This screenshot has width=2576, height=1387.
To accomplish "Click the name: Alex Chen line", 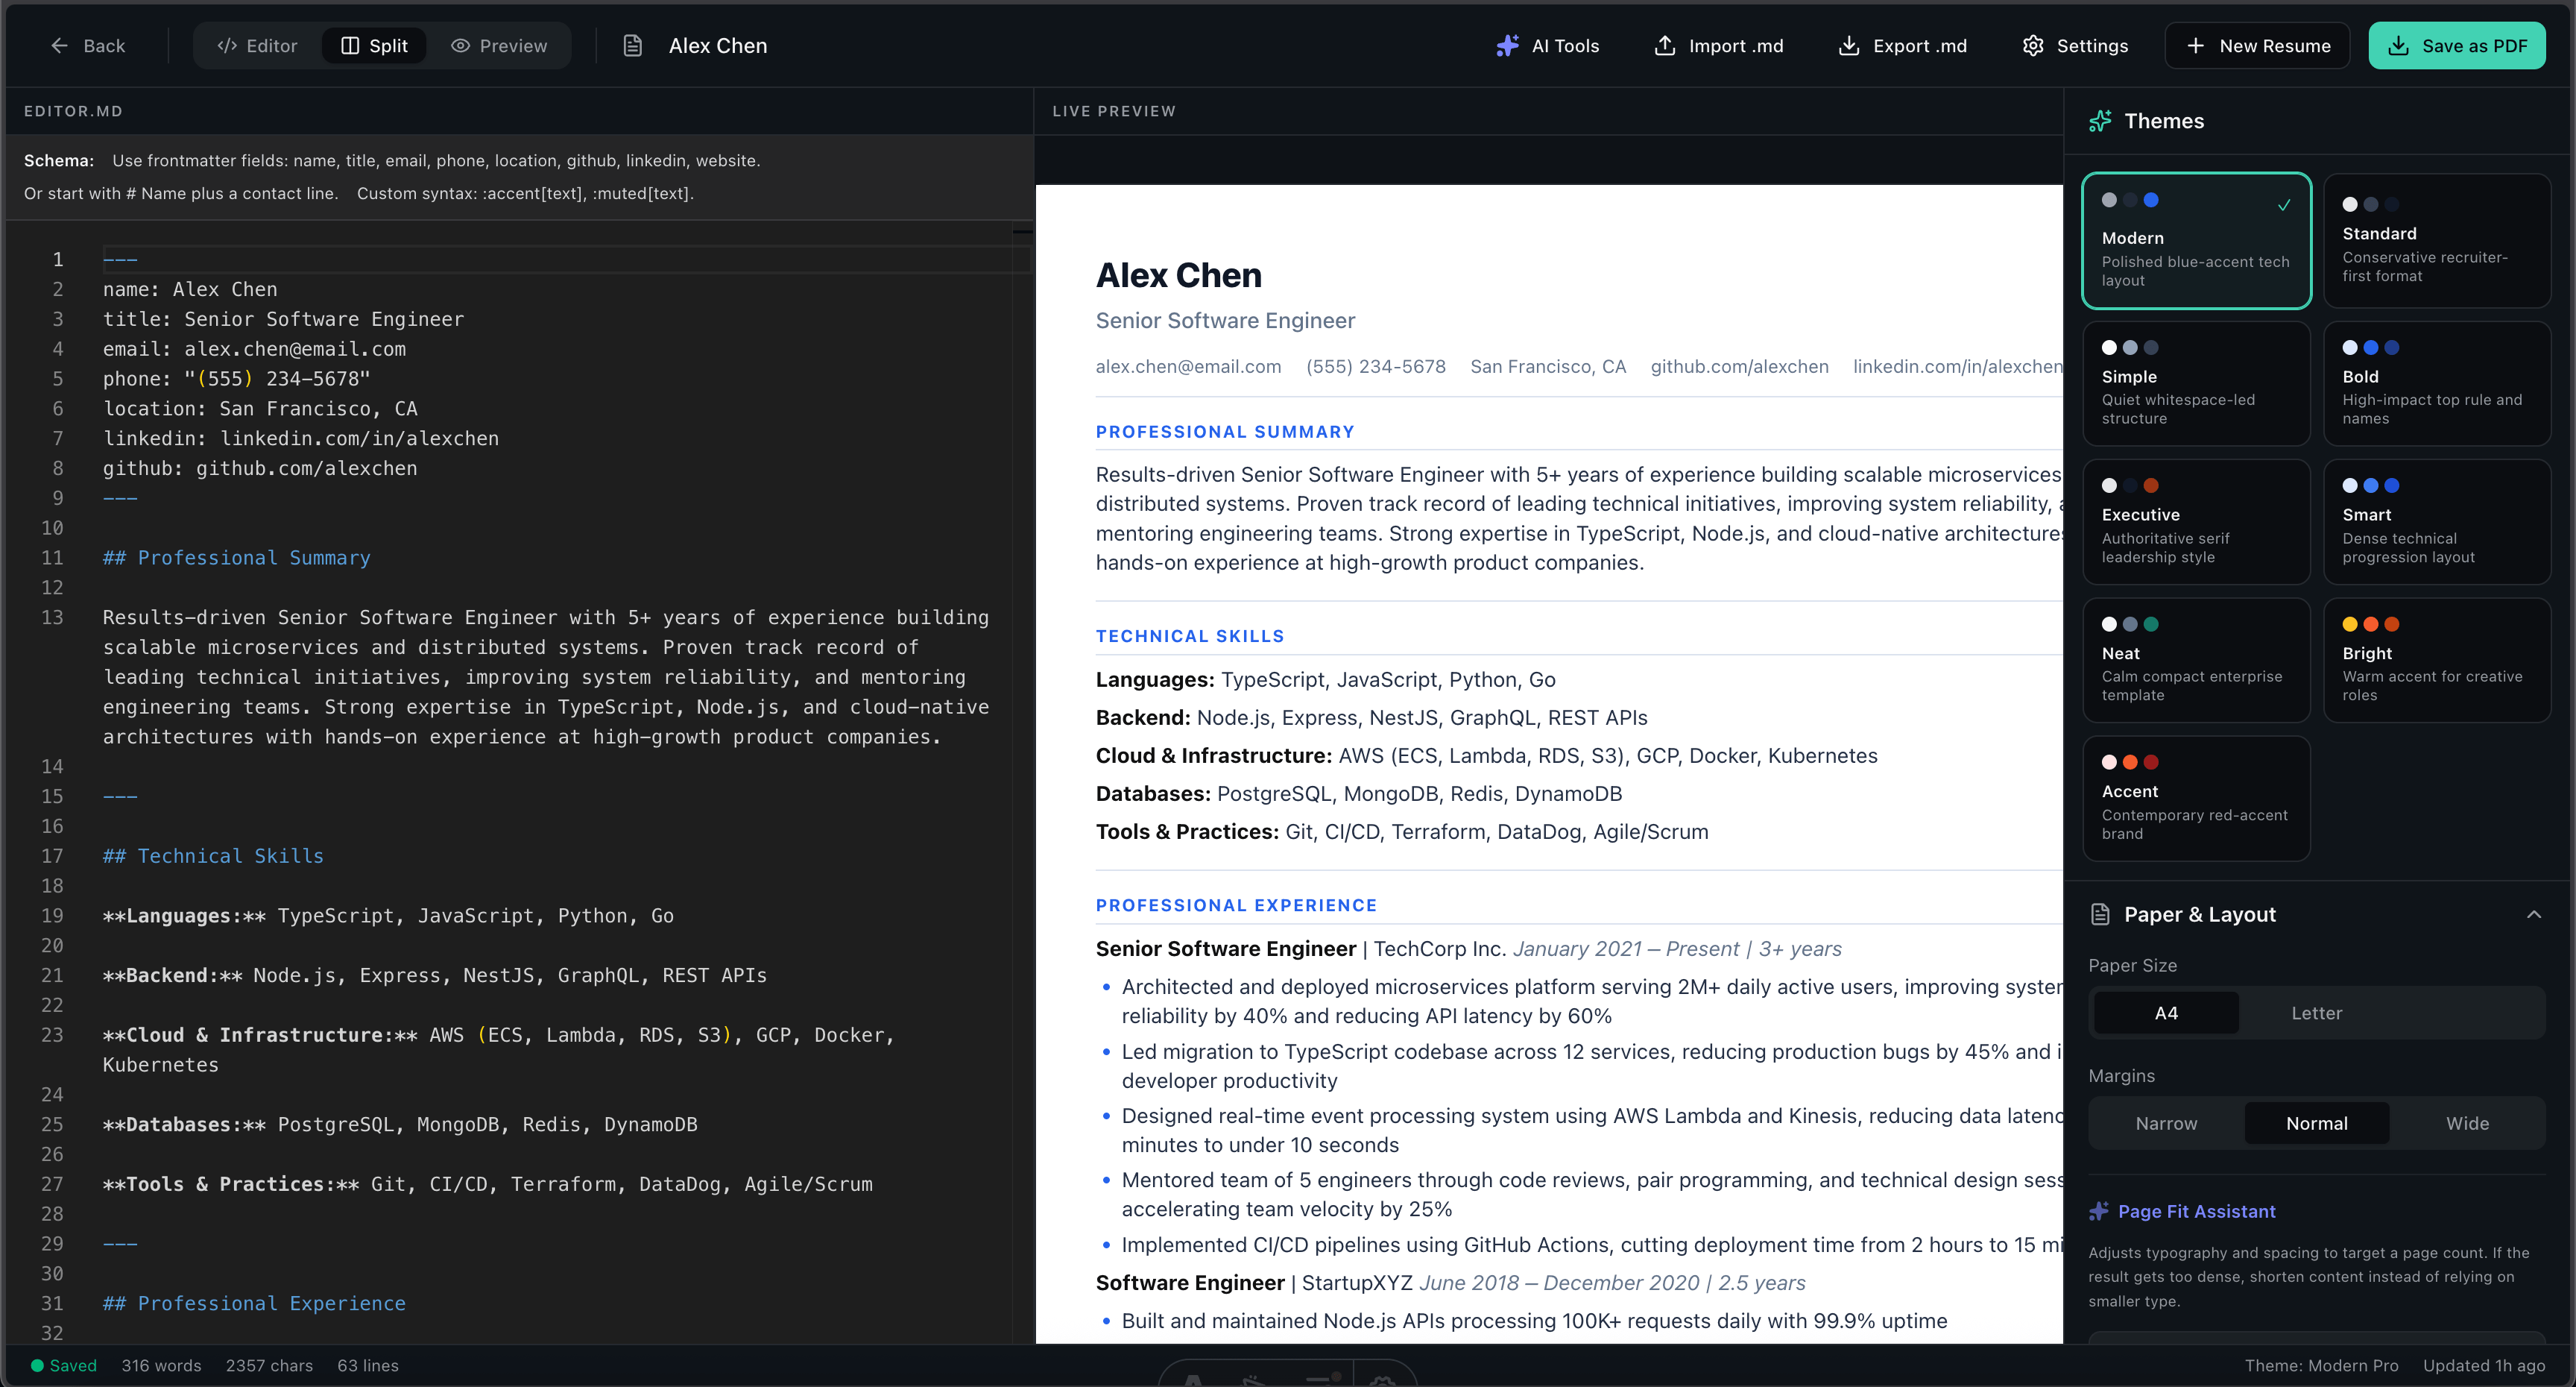I will click(x=190, y=289).
